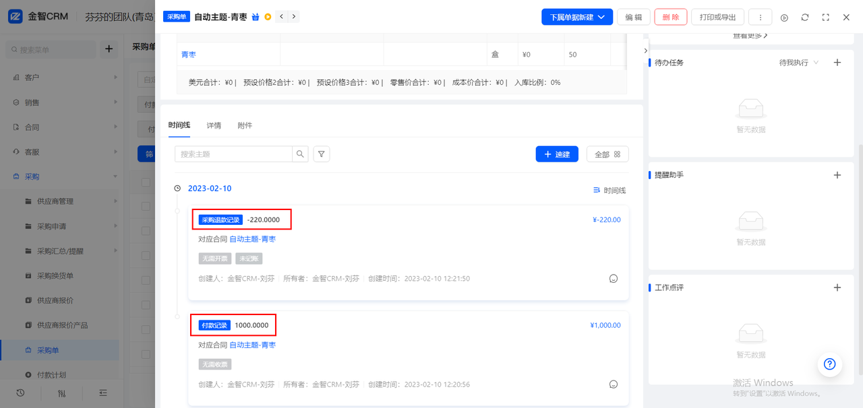Open the sliders settings icon in sidebar footer
Screen dimensions: 863x408
62,393
